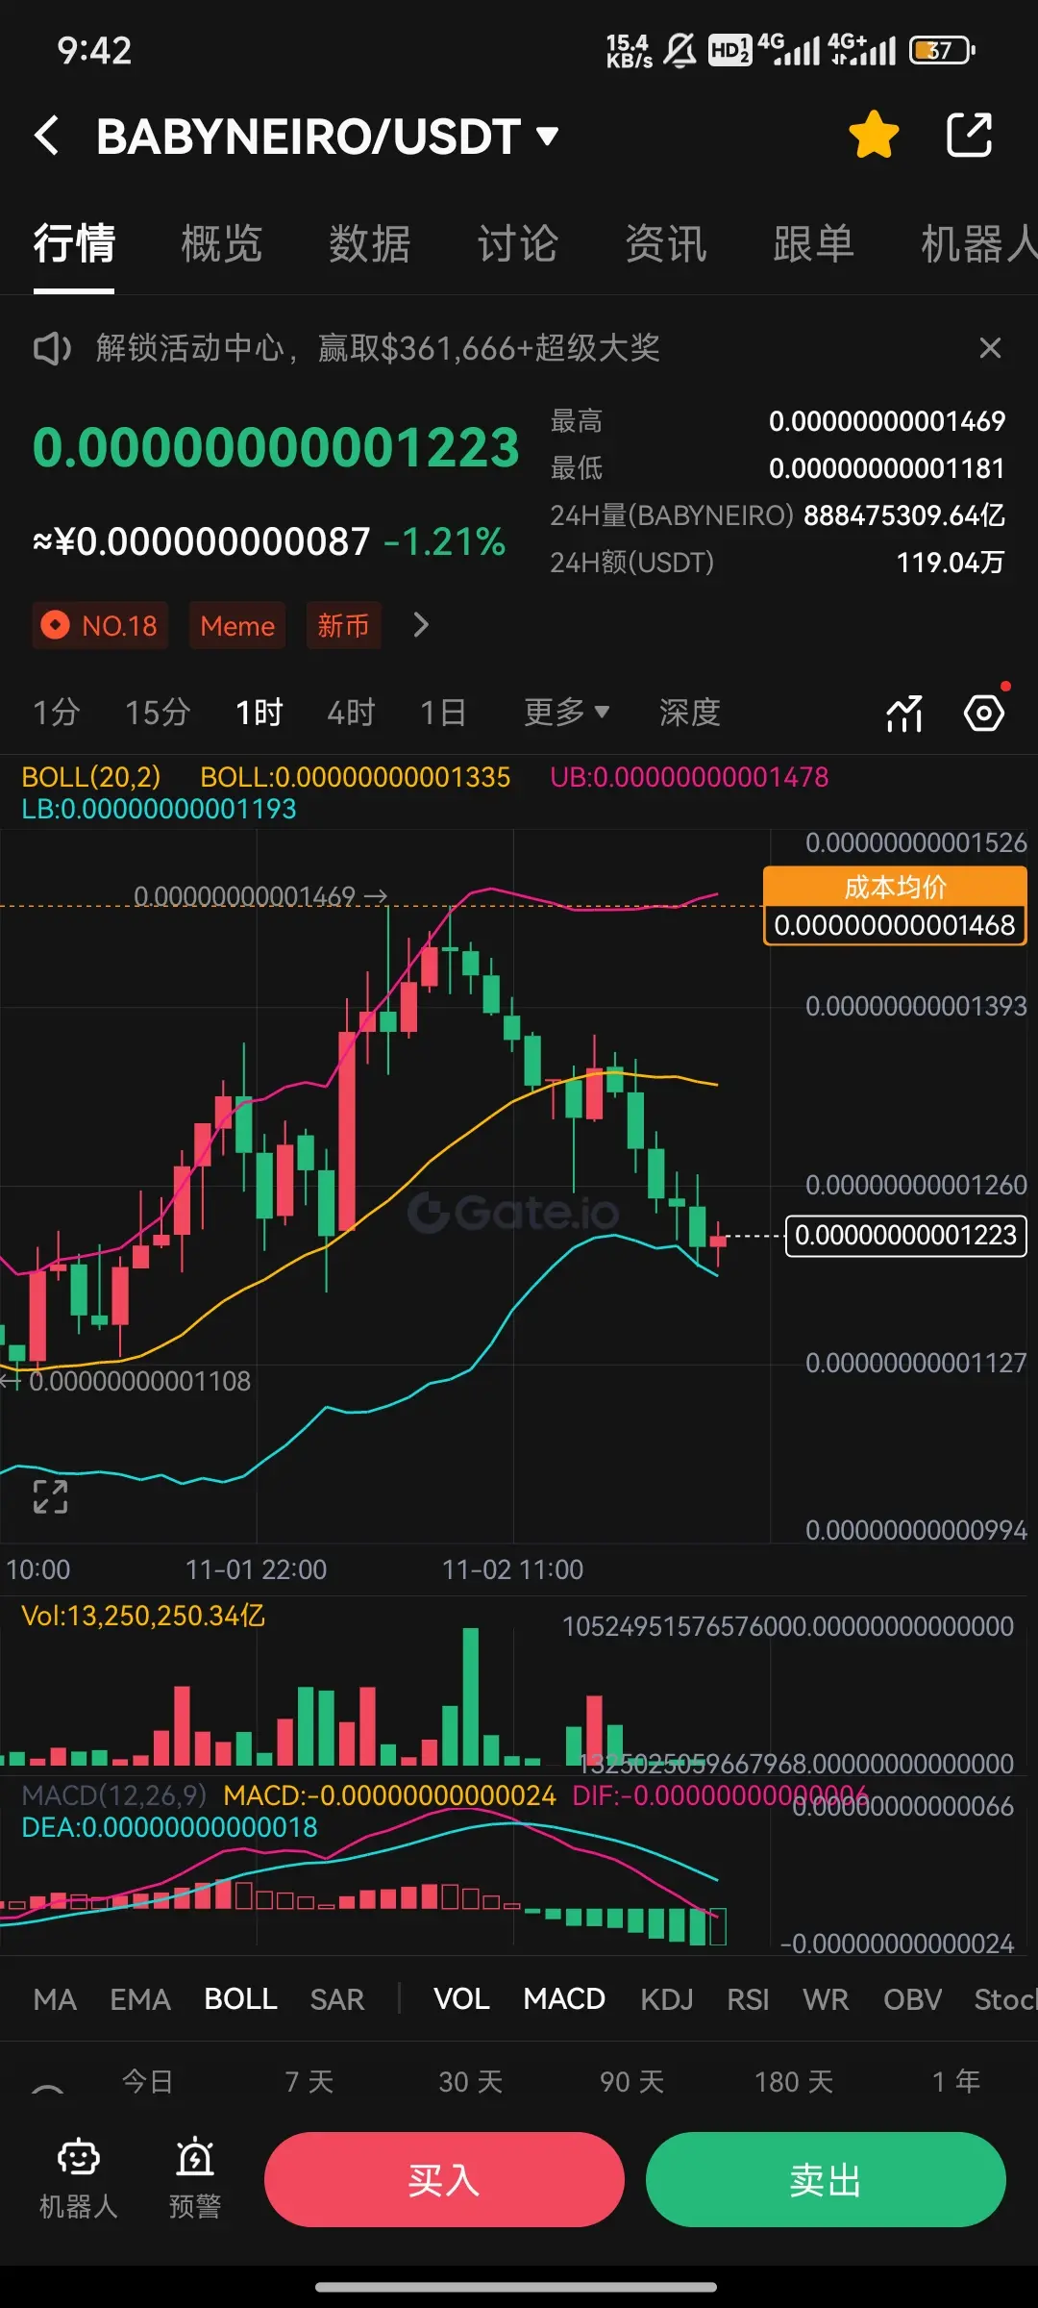Select 7 天 performance period
Image resolution: width=1038 pixels, height=2308 pixels.
(x=309, y=2082)
